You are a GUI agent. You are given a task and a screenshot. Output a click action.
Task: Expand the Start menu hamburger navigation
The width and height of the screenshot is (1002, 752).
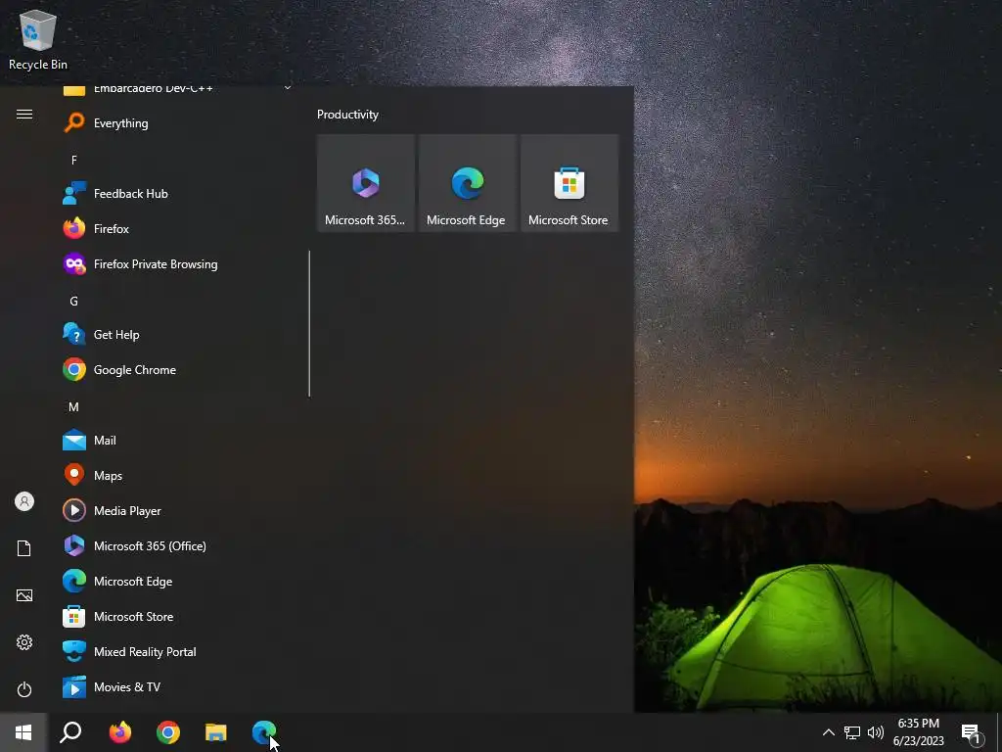click(x=24, y=114)
